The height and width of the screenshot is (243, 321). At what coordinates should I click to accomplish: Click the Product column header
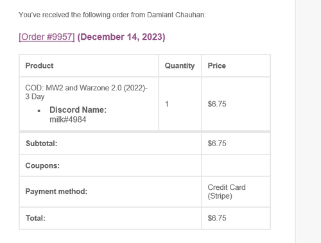click(39, 65)
